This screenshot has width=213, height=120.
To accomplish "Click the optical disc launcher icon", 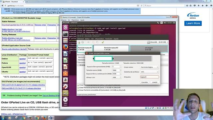I will [x=65, y=100].
